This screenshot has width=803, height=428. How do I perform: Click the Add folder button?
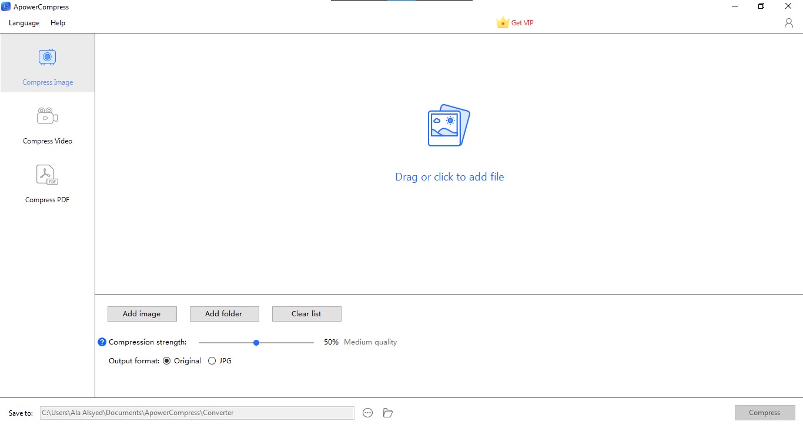(225, 314)
